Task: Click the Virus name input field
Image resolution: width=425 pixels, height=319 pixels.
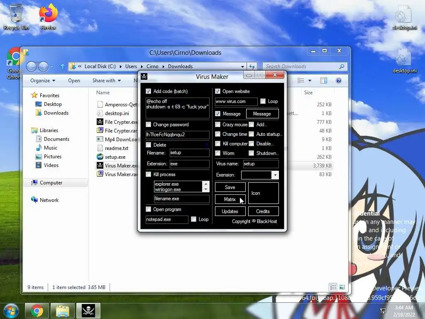Action: (261, 164)
